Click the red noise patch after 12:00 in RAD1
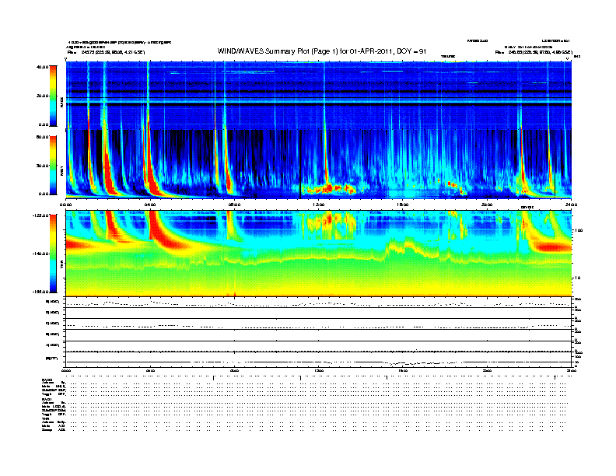Screen dimensions: 616x476 pos(330,189)
